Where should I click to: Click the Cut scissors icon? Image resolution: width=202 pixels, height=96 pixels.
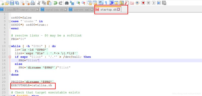[39, 3]
